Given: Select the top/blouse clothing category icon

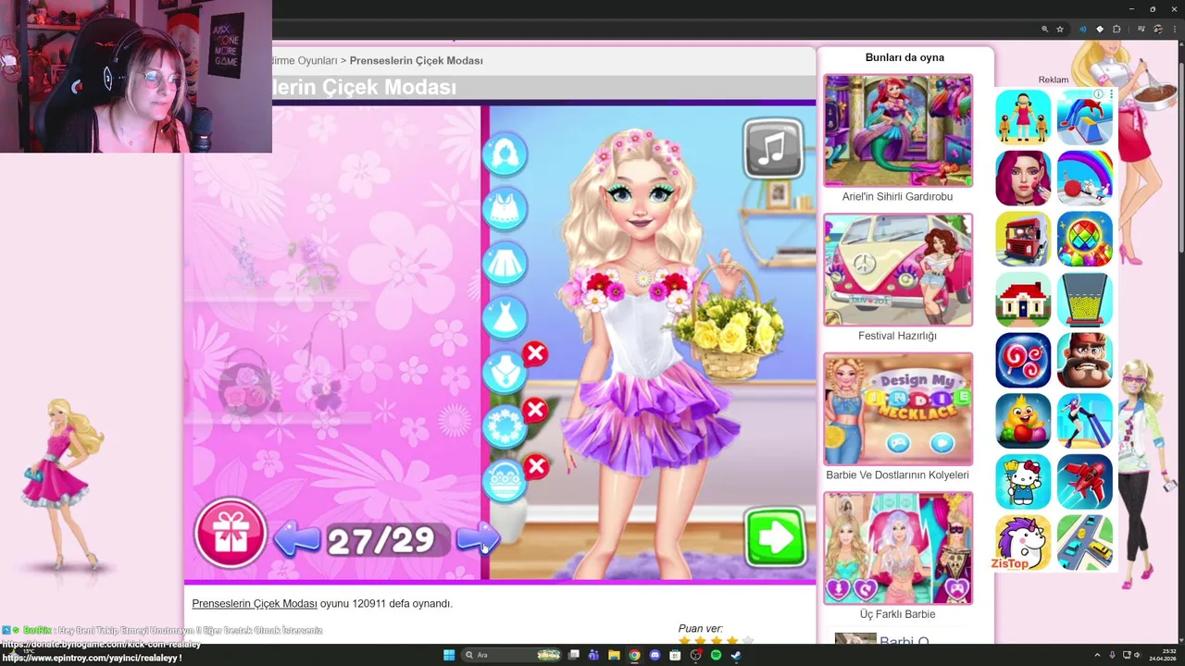Looking at the screenshot, I should pyautogui.click(x=505, y=208).
